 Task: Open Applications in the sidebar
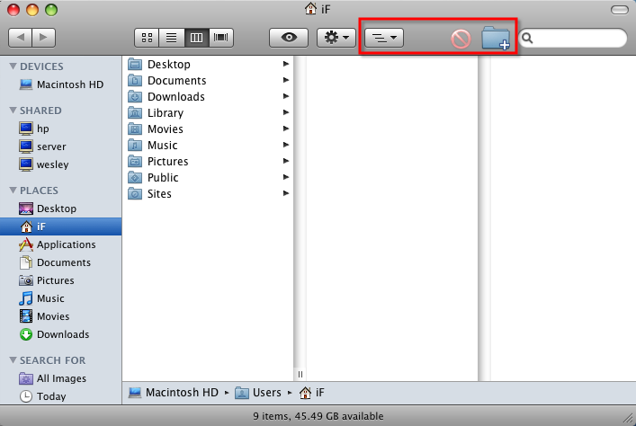(x=61, y=244)
